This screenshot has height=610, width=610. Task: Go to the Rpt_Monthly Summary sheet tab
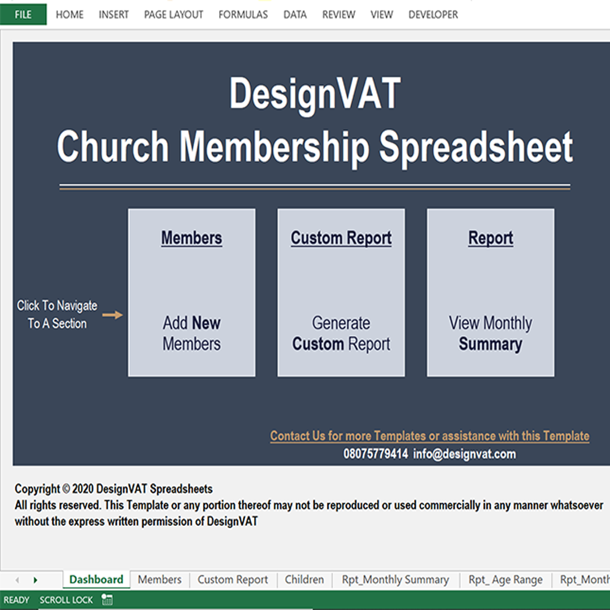pyautogui.click(x=395, y=579)
